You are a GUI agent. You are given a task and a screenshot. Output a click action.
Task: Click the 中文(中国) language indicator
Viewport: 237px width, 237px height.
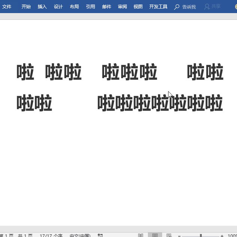pyautogui.click(x=80, y=236)
